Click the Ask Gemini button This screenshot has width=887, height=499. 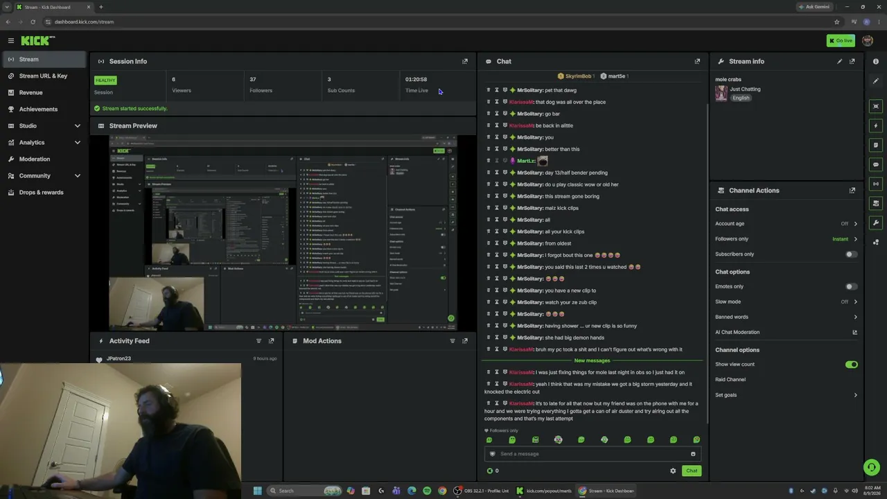click(814, 7)
